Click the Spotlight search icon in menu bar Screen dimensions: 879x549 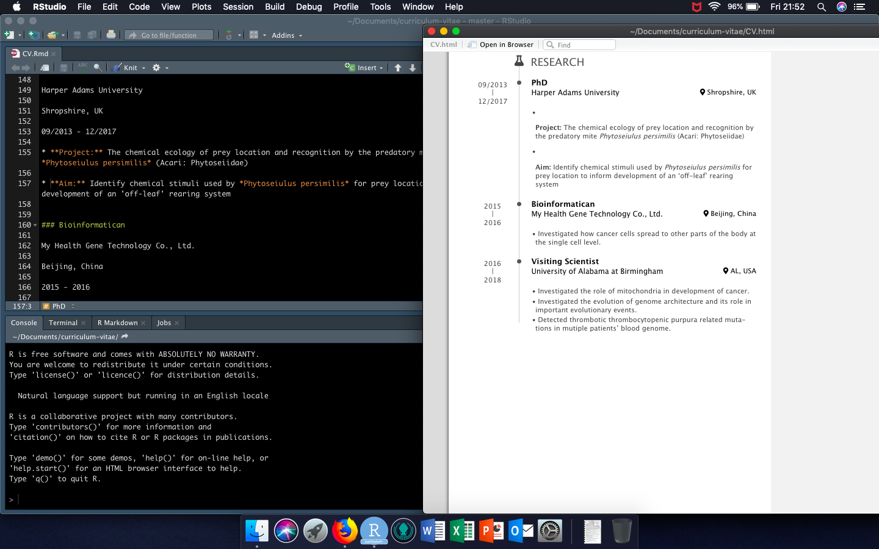click(822, 7)
